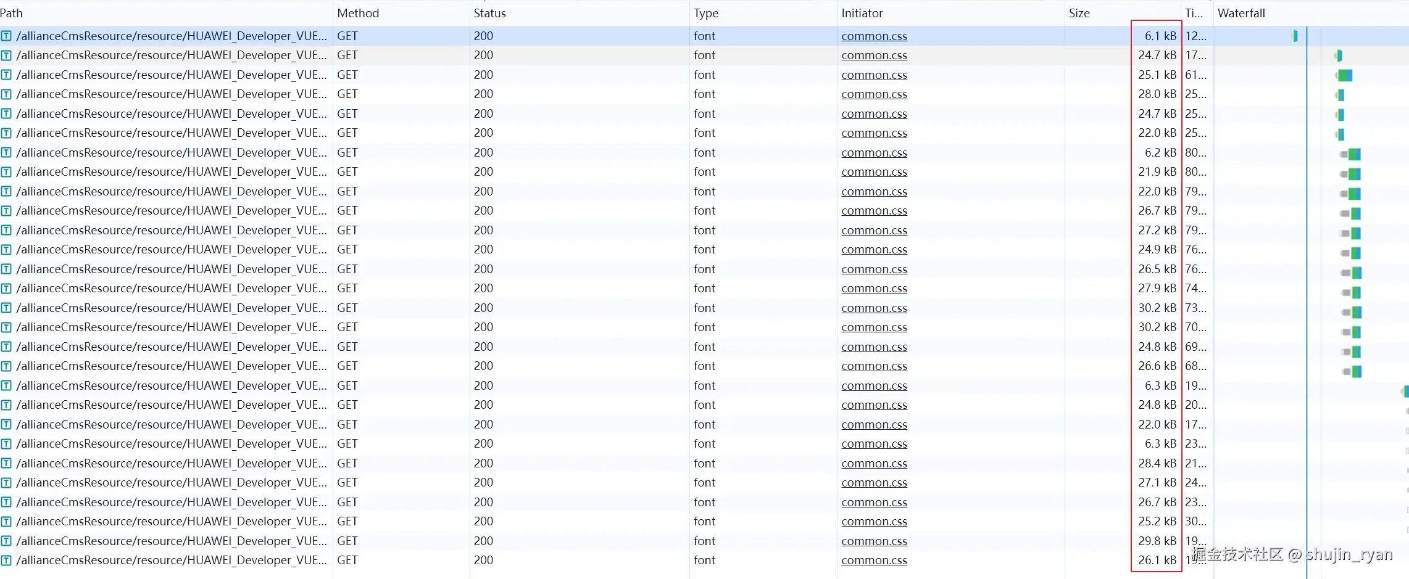Click the 21.9 kB size cell
This screenshot has height=579, width=1409.
[x=1157, y=172]
